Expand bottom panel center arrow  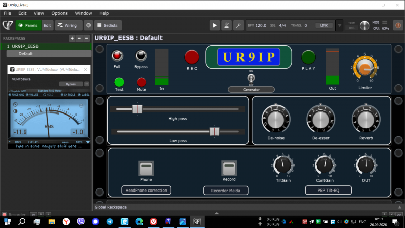[x=217, y=213]
